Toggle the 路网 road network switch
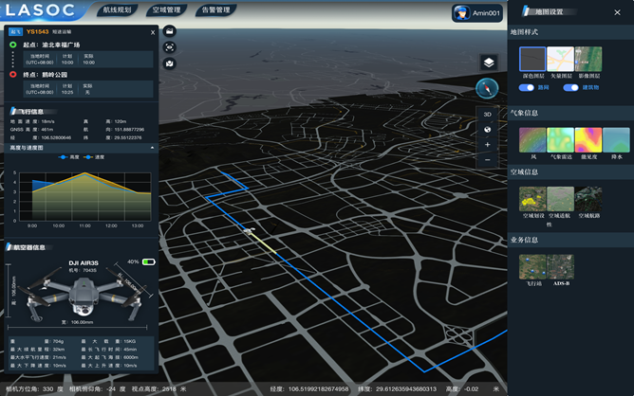Viewport: 634px width, 396px height. coord(526,88)
